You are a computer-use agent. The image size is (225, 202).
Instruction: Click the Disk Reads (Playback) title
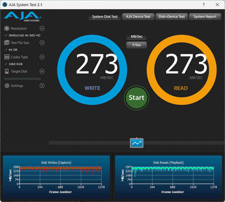click(168, 163)
